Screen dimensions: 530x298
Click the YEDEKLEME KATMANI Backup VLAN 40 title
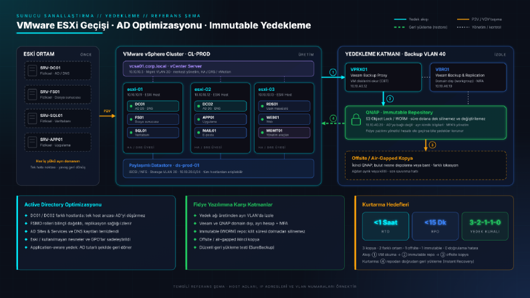click(395, 54)
